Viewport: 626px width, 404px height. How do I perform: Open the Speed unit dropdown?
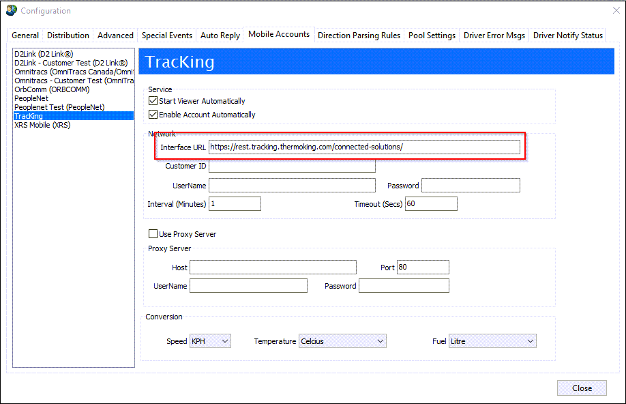[x=210, y=341]
